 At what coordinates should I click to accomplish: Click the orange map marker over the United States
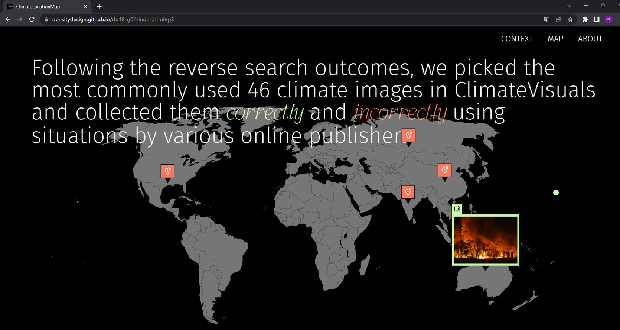[x=167, y=171]
